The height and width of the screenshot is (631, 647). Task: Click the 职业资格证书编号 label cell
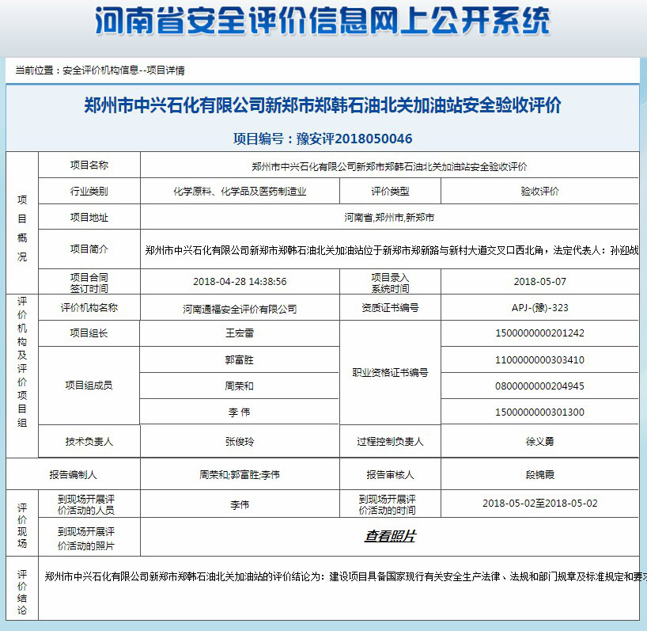(390, 372)
